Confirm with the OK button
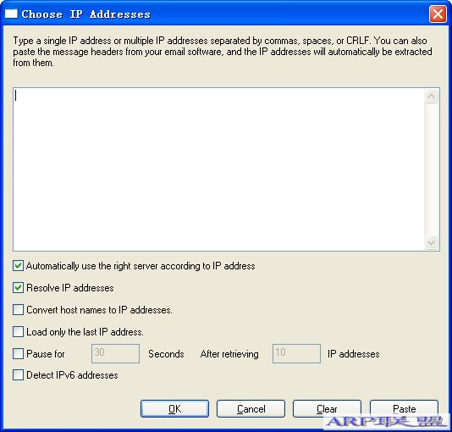 tap(174, 408)
